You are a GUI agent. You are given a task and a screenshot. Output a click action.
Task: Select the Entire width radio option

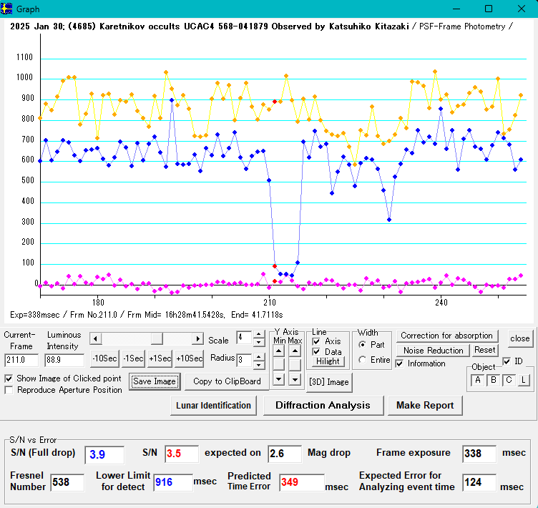[363, 360]
